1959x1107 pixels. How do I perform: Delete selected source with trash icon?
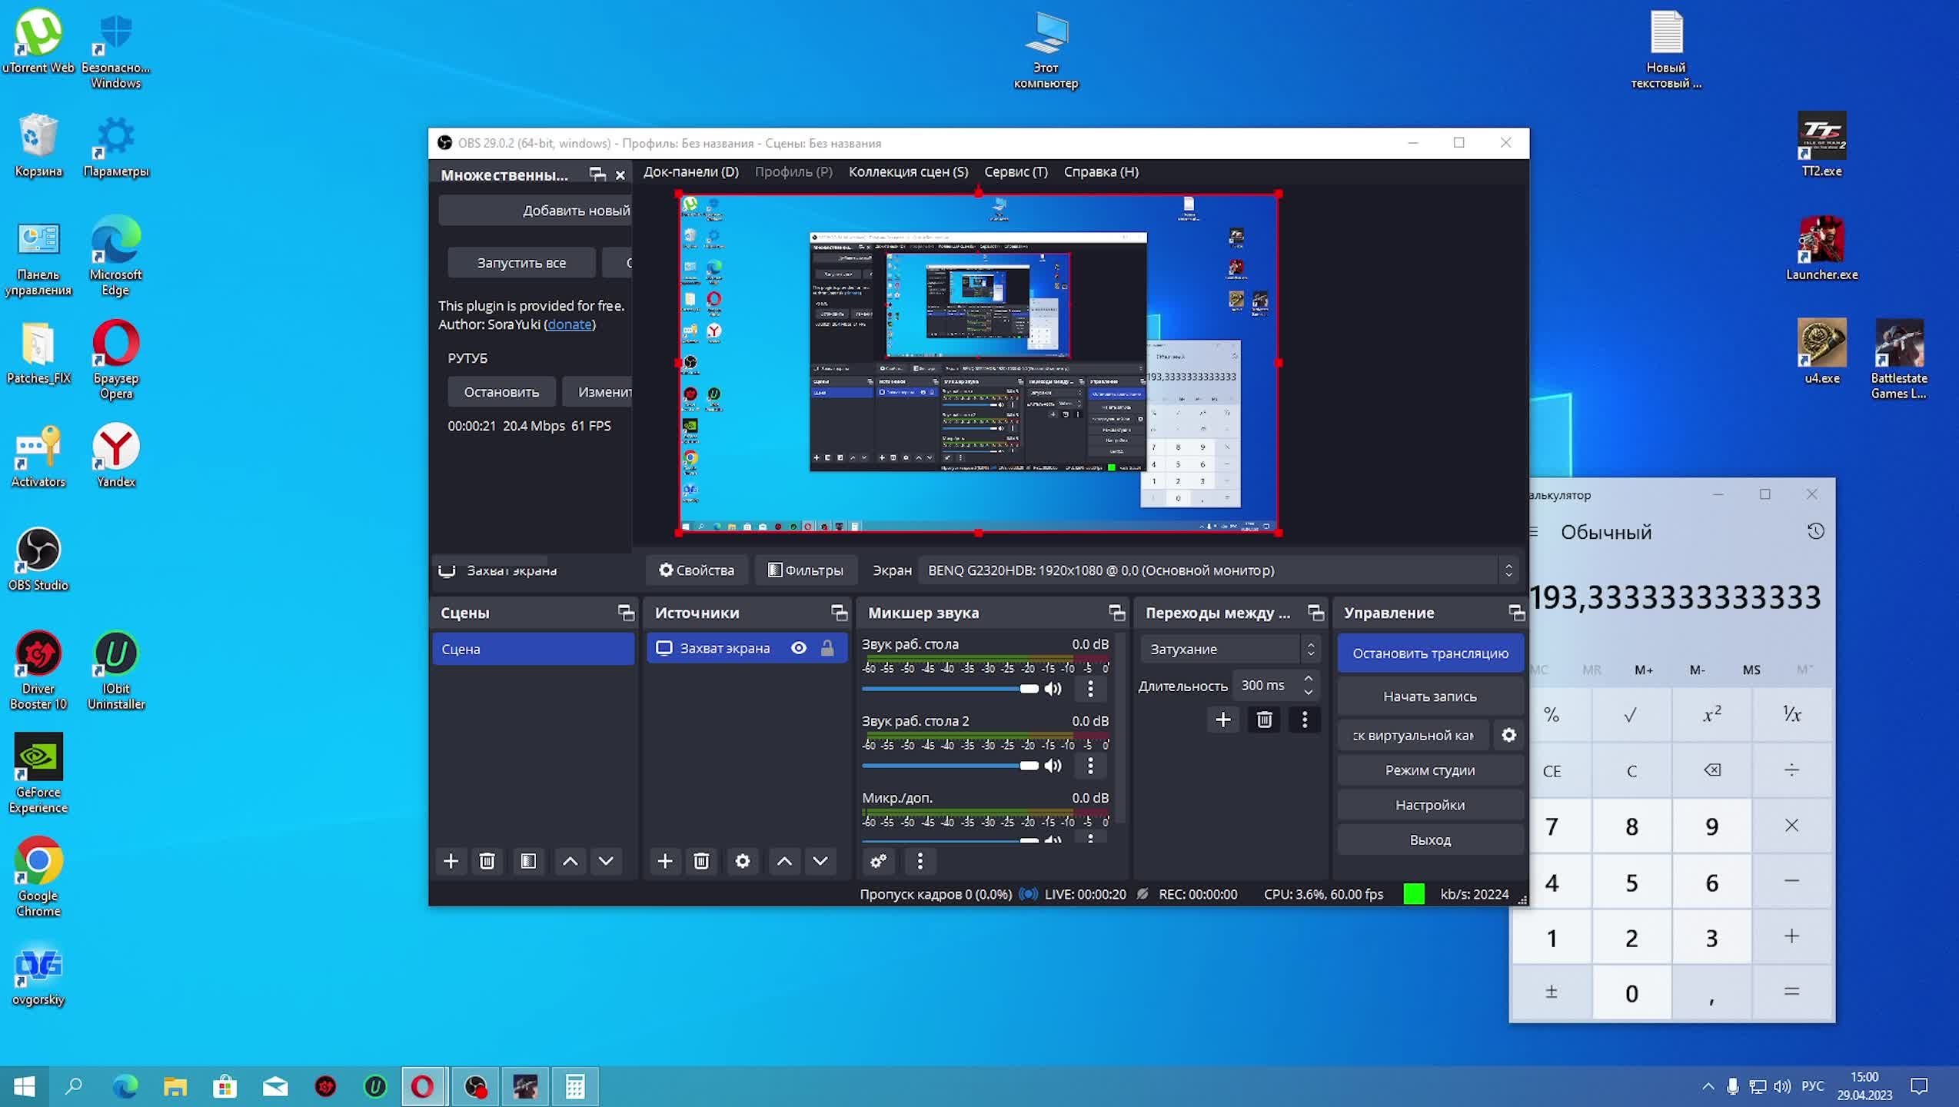tap(700, 861)
